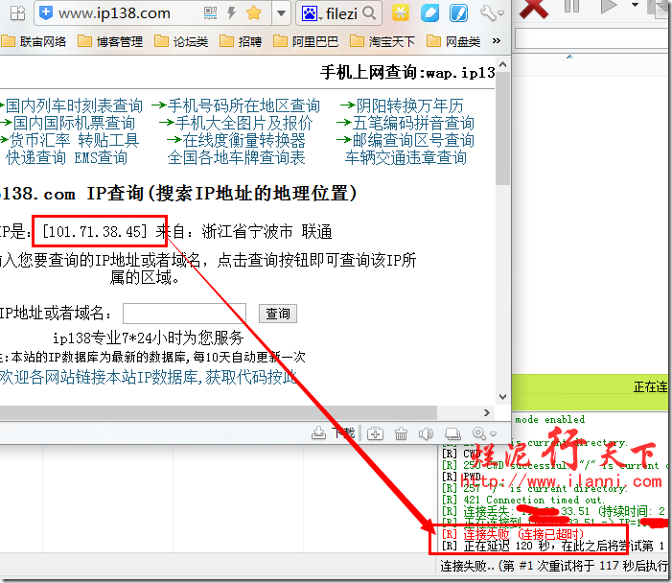Click the magnifier search icon
Viewport: 672px width, 583px height.
[x=368, y=13]
